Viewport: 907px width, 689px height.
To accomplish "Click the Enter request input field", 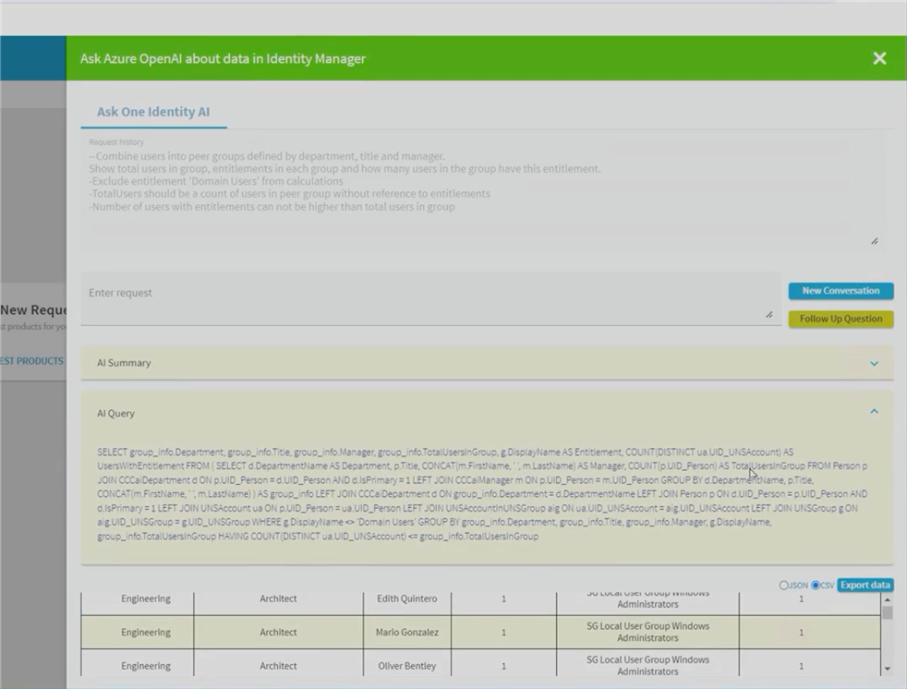I will (430, 298).
